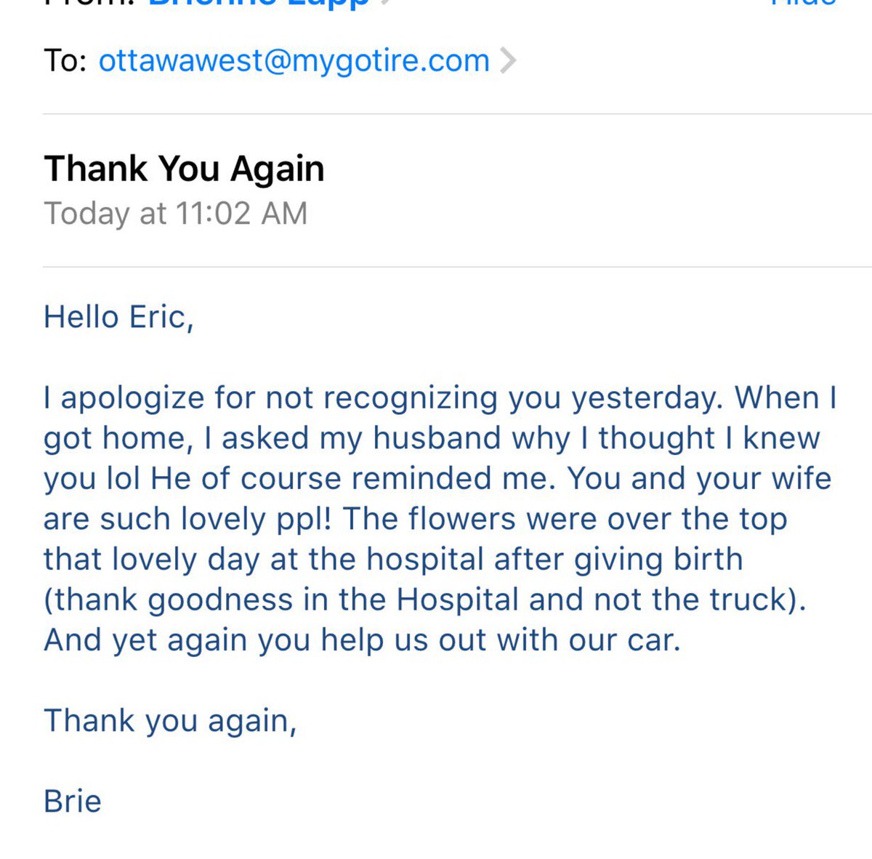Open the ottawawest@mygotire.com recipient address
872x859 pixels.
pos(294,61)
